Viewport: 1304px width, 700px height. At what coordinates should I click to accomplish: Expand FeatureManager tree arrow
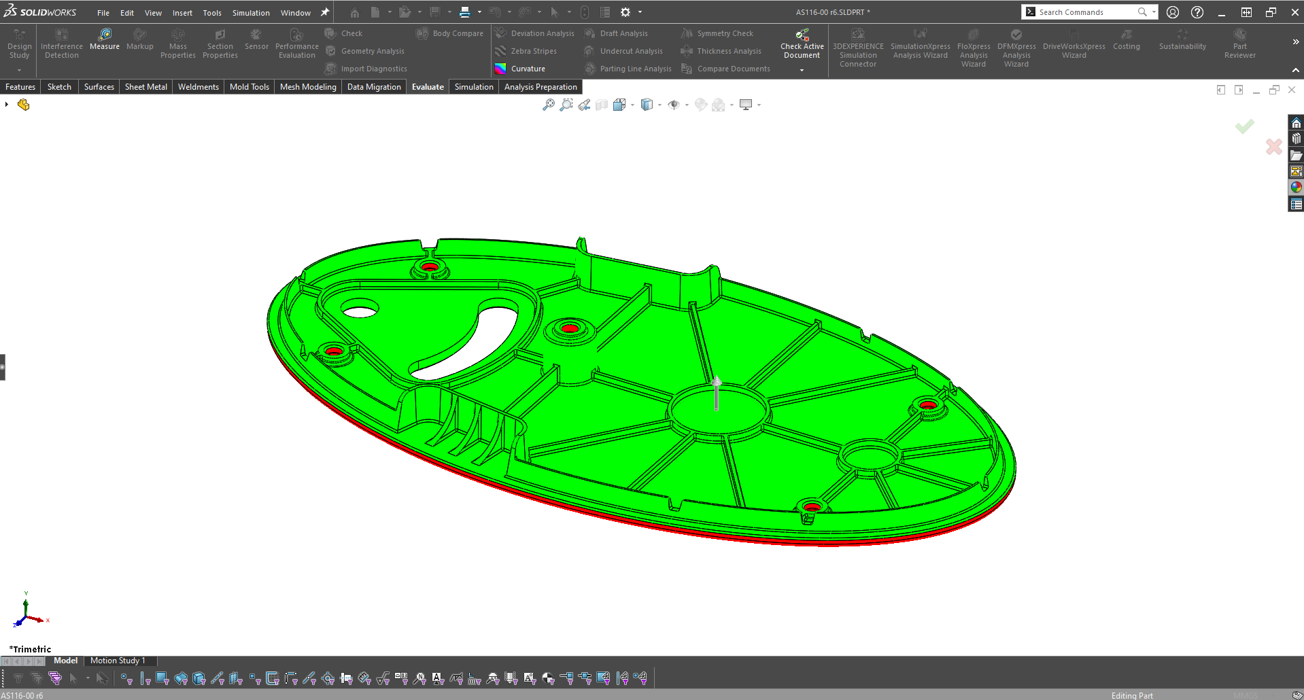7,105
